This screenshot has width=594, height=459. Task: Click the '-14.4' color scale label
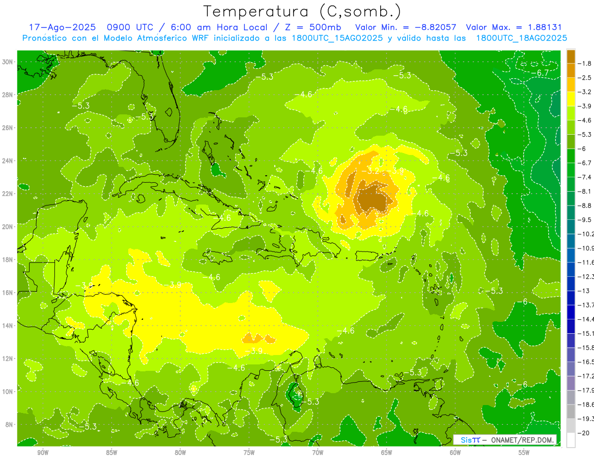click(x=586, y=319)
